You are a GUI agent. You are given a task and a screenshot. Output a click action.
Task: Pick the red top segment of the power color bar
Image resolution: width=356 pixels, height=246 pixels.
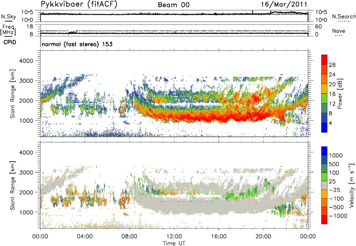324,60
